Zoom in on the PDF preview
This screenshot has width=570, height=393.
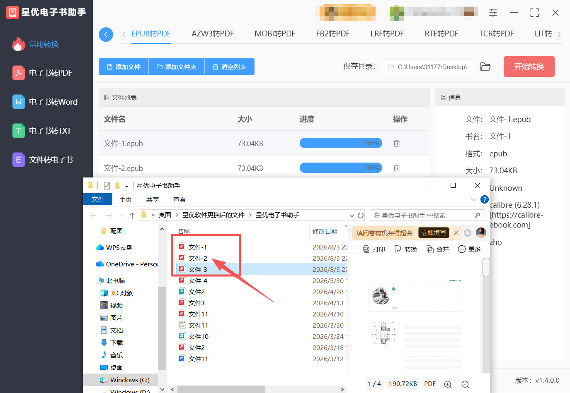click(x=448, y=384)
